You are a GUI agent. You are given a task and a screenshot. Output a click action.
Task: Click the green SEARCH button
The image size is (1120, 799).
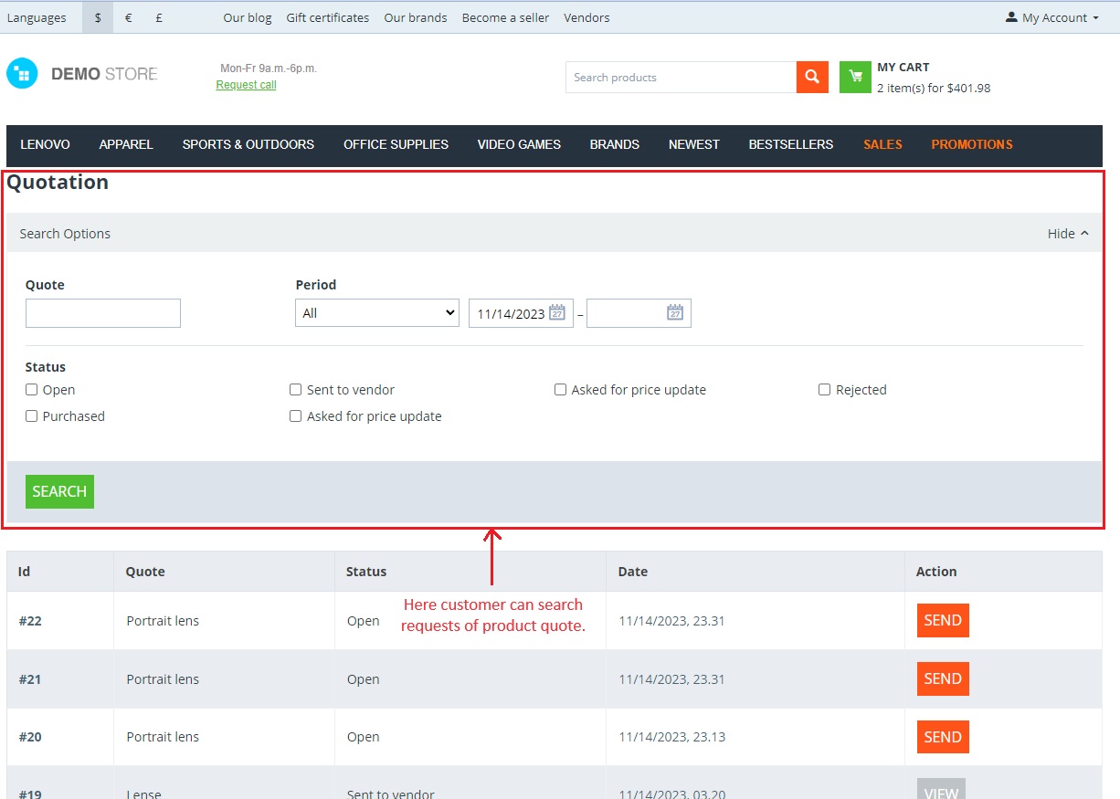[x=59, y=491]
